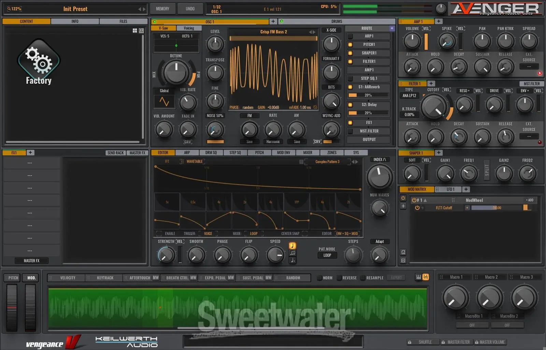This screenshot has width=546, height=350.
Task: Click the mod matrix collapse icon
Action: [x=403, y=261]
